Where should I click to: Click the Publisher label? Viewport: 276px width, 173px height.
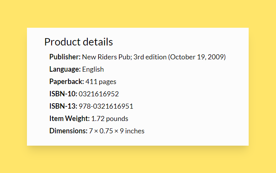tap(65, 57)
